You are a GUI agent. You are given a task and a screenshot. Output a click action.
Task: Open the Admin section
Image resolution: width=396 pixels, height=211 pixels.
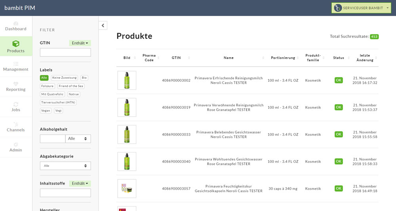[16, 147]
